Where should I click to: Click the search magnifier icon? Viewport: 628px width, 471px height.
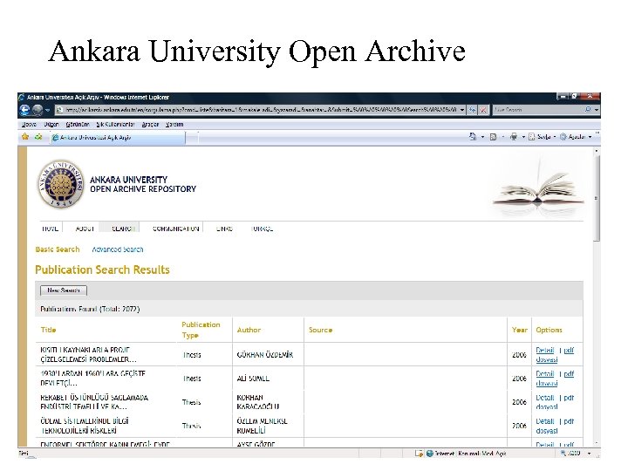click(x=588, y=109)
